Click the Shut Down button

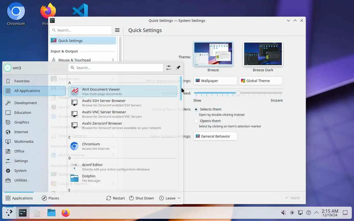click(141, 198)
